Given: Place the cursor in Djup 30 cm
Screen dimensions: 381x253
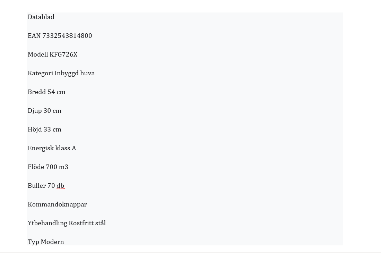Looking at the screenshot, I should [44, 111].
